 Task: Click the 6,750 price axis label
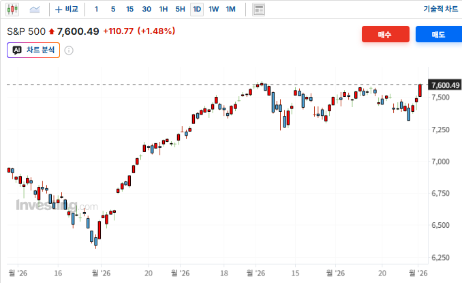tap(440, 194)
